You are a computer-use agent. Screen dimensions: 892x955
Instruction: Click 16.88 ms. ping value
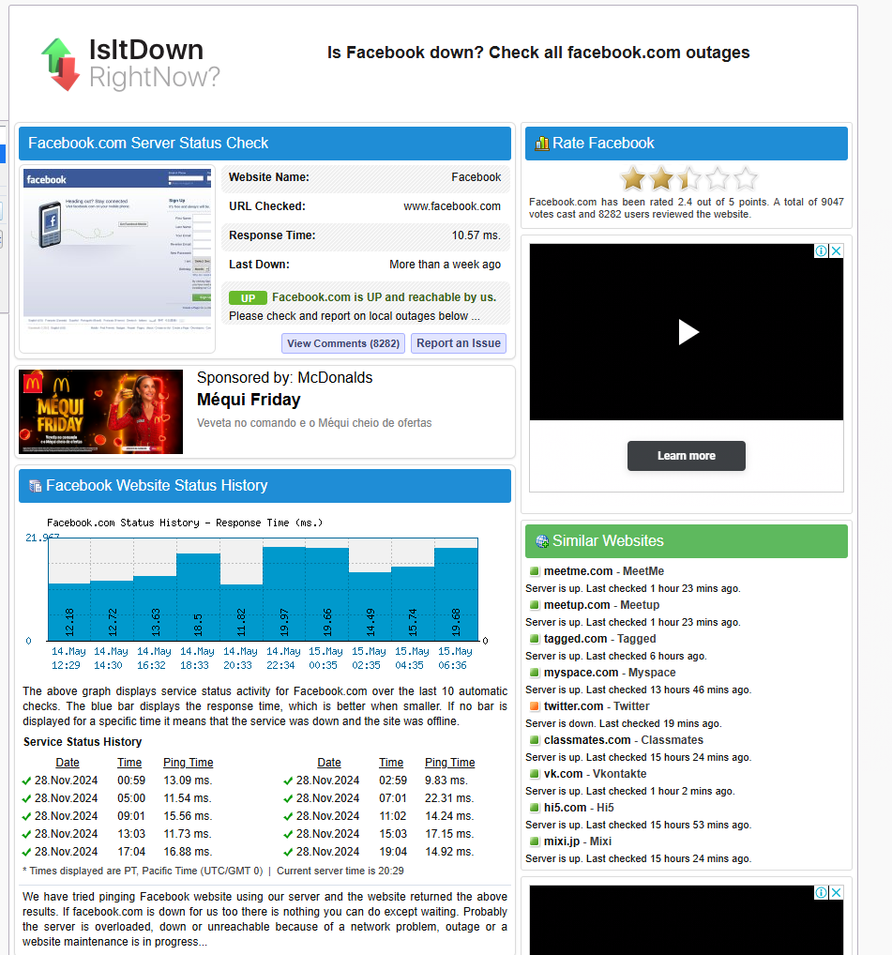pos(188,852)
